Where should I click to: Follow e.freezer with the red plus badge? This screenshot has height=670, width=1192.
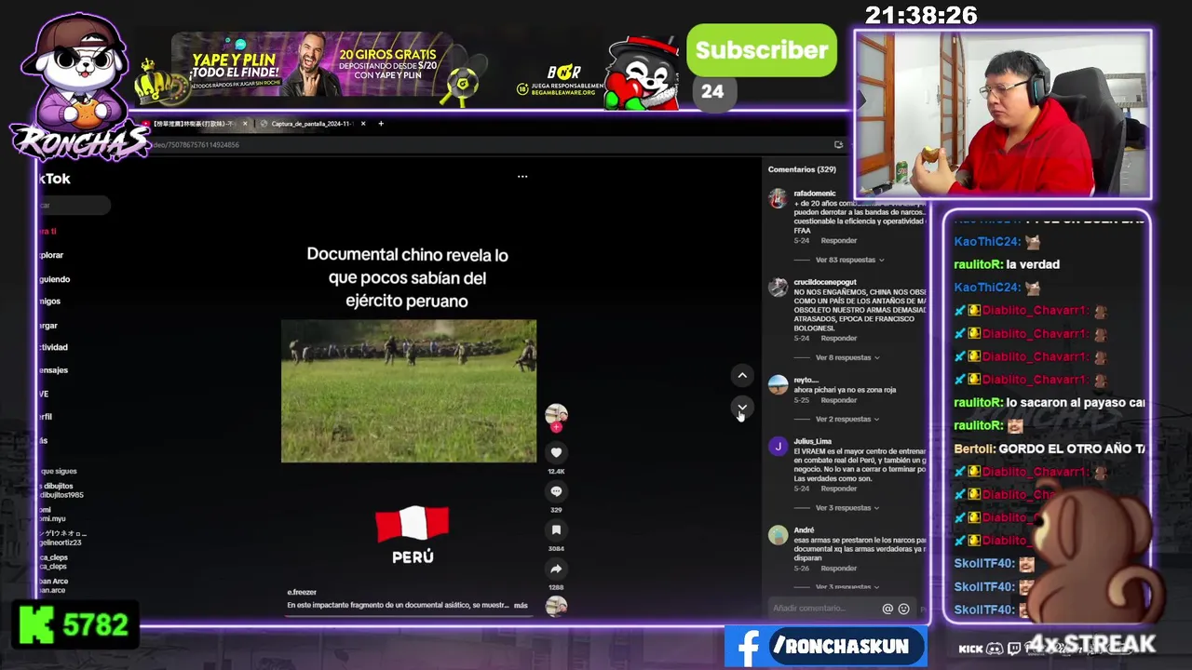pyautogui.click(x=556, y=427)
